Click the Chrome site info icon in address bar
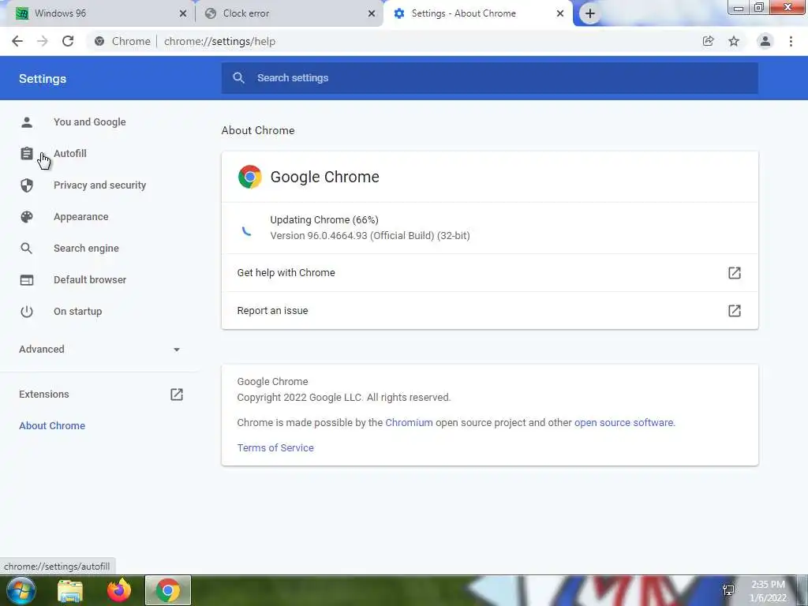Screen dimensions: 808x606 coord(99,41)
